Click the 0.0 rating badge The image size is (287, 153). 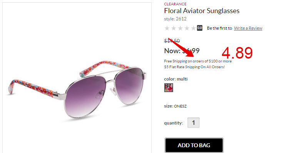pos(200,28)
